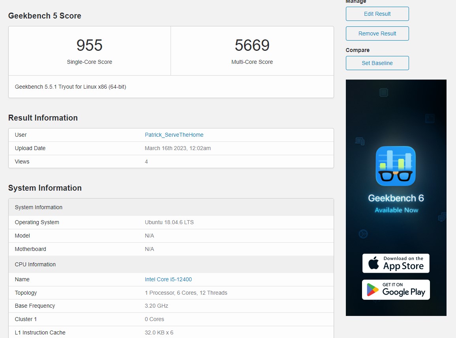Click the Views count value 4
Viewport: 456px width, 338px height.
146,162
